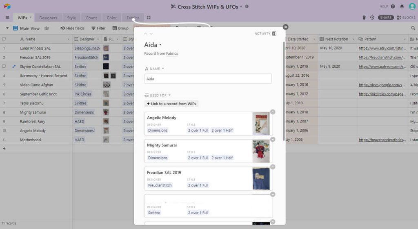The image size is (418, 229).
Task: Open the Pattern column dropdown
Action: [x=405, y=39]
